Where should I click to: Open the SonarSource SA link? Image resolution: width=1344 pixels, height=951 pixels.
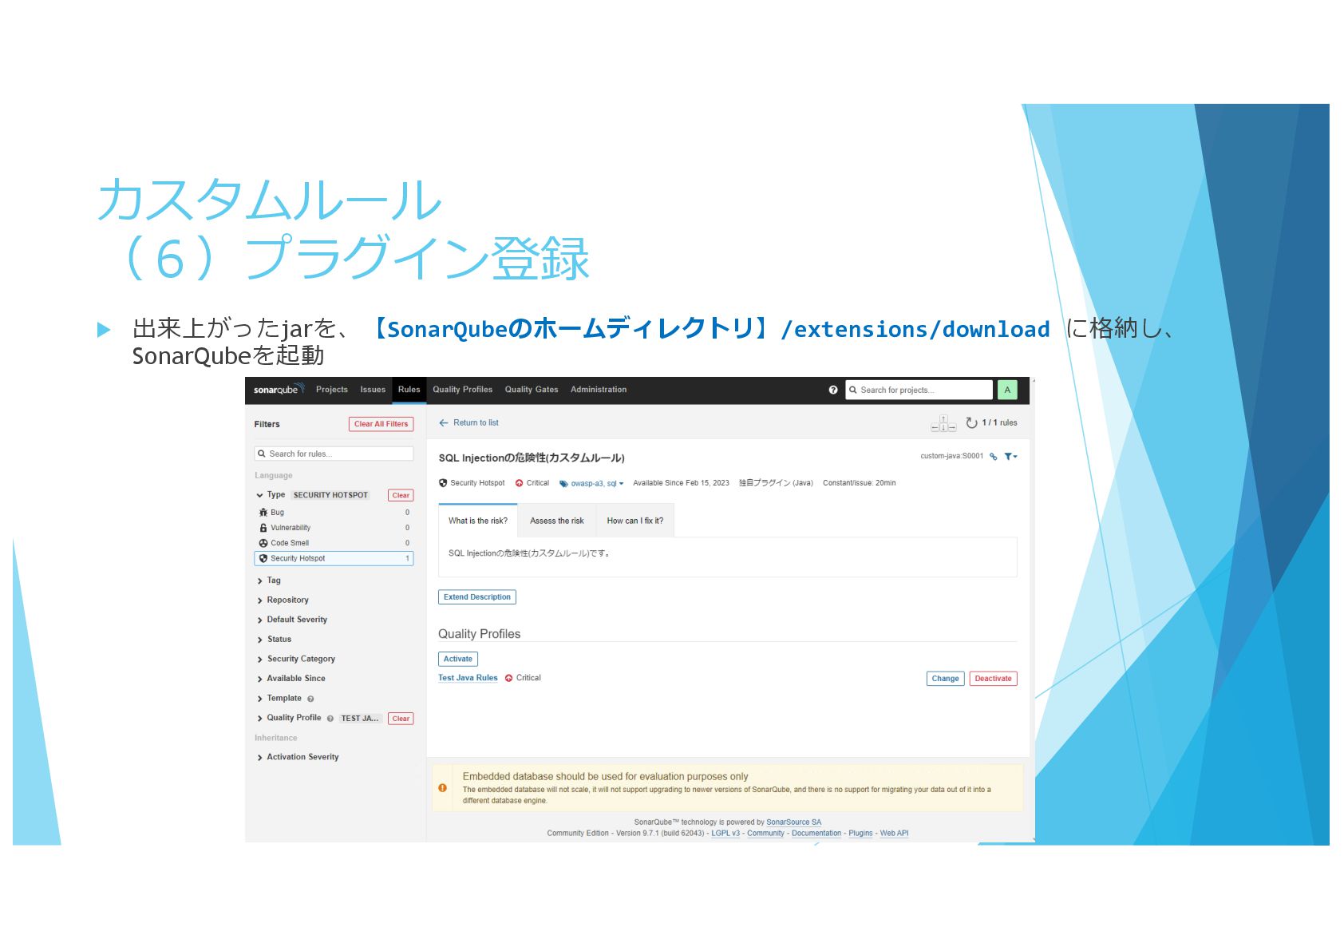coord(794,822)
